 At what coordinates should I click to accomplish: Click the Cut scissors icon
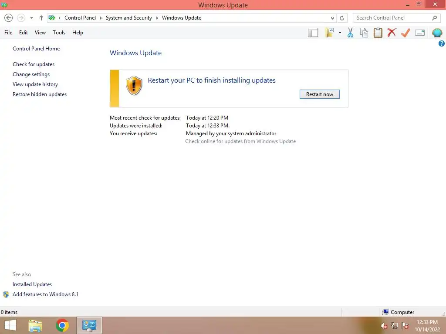click(350, 33)
